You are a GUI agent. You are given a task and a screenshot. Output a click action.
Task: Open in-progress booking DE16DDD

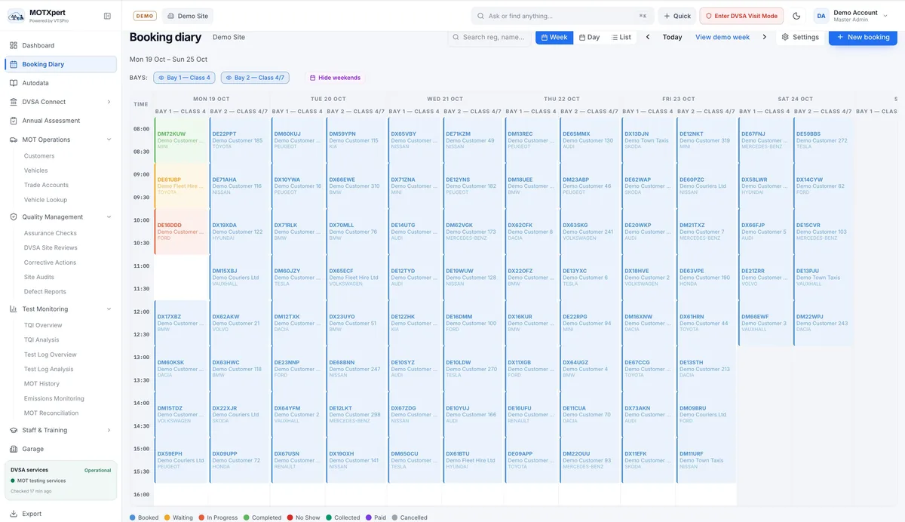pyautogui.click(x=181, y=231)
